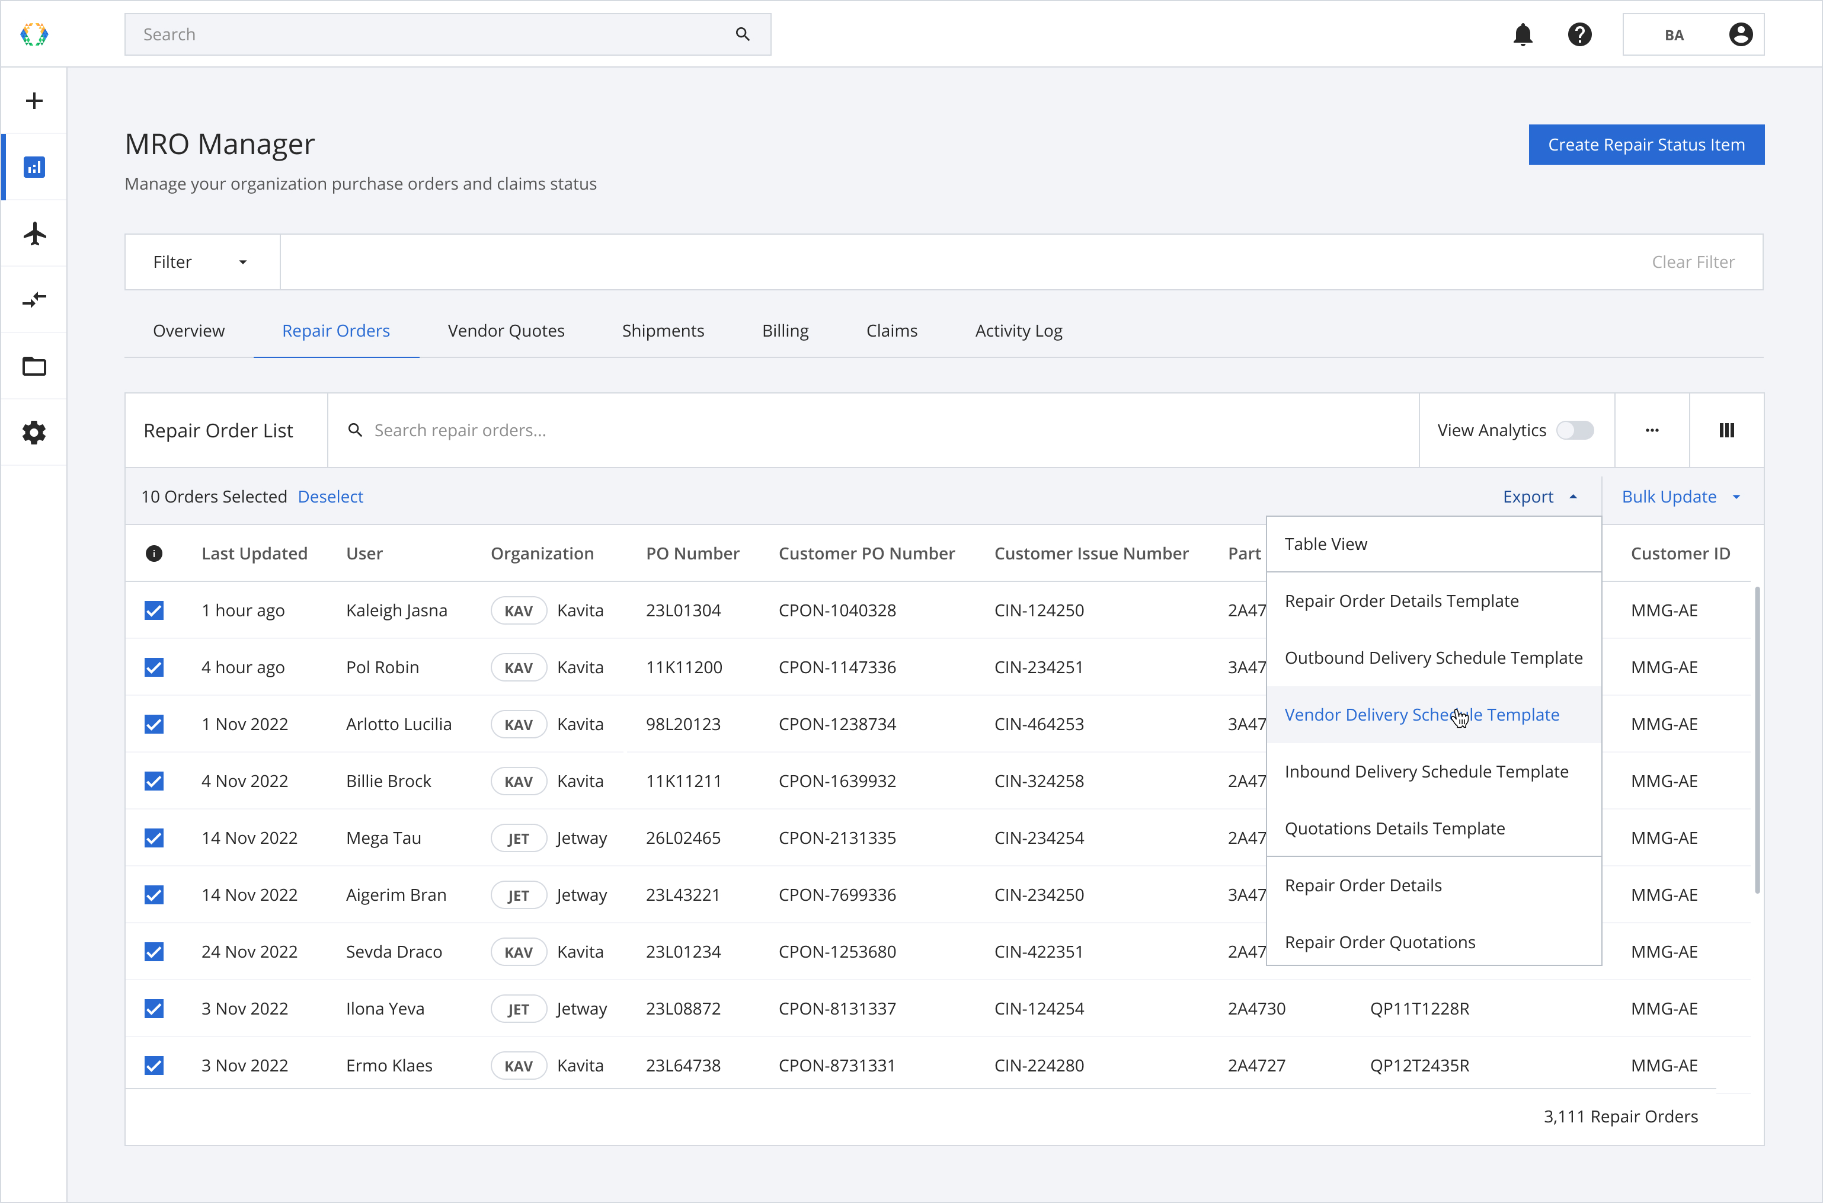Select Table View export option
1823x1203 pixels.
point(1433,544)
